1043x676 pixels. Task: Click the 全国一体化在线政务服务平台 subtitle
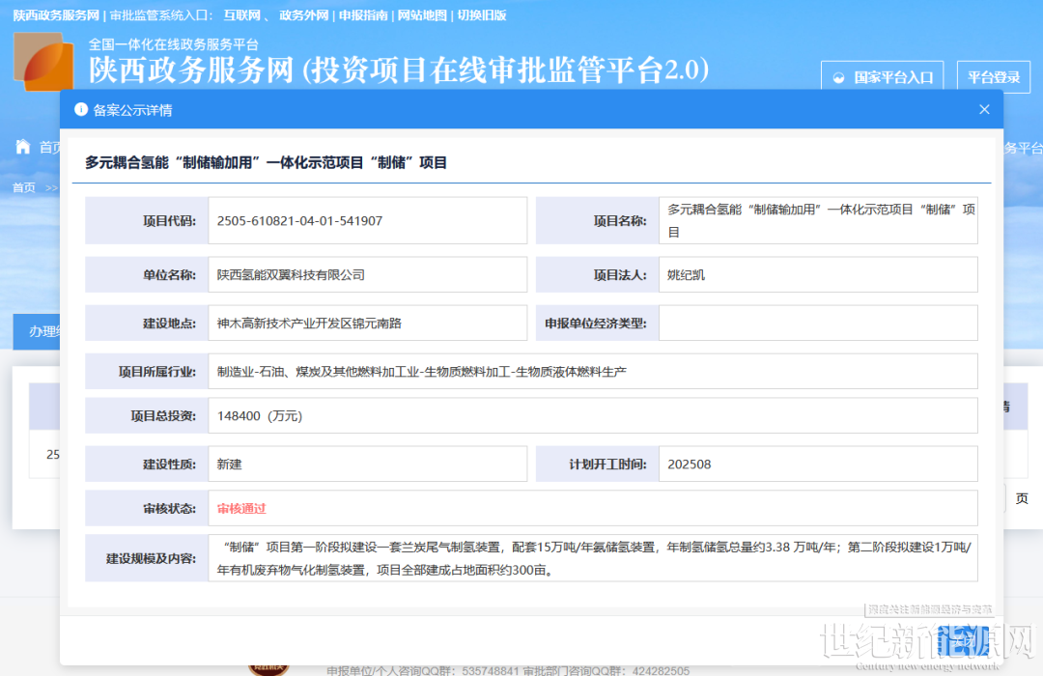(x=174, y=44)
